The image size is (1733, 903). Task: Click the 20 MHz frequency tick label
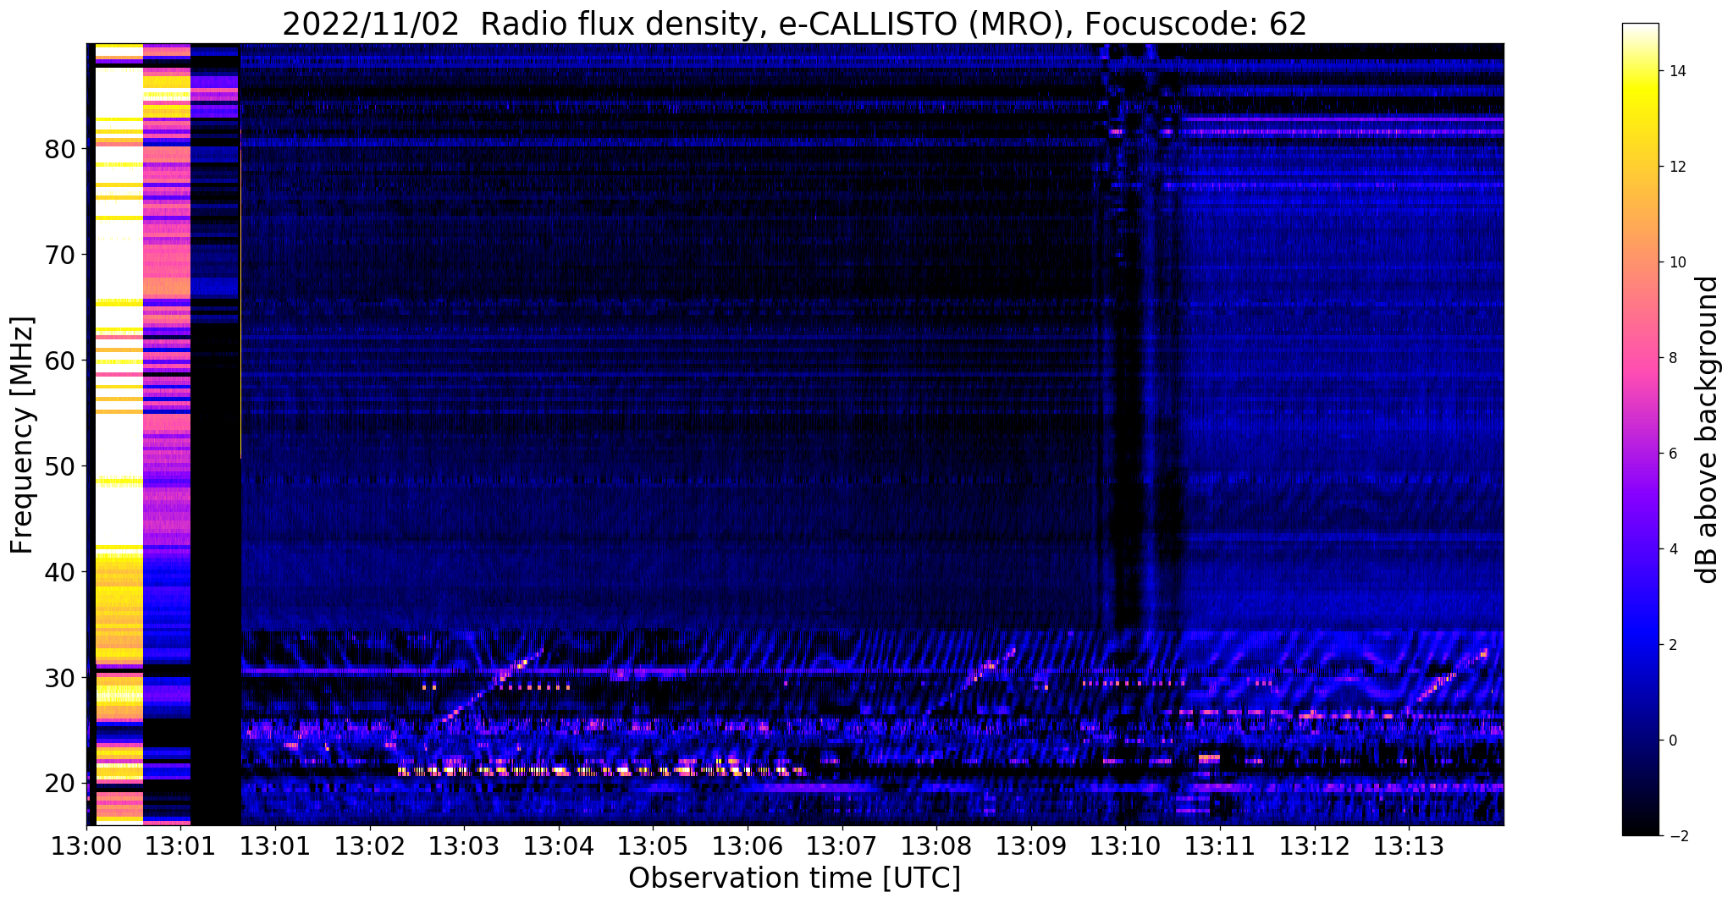coord(60,785)
